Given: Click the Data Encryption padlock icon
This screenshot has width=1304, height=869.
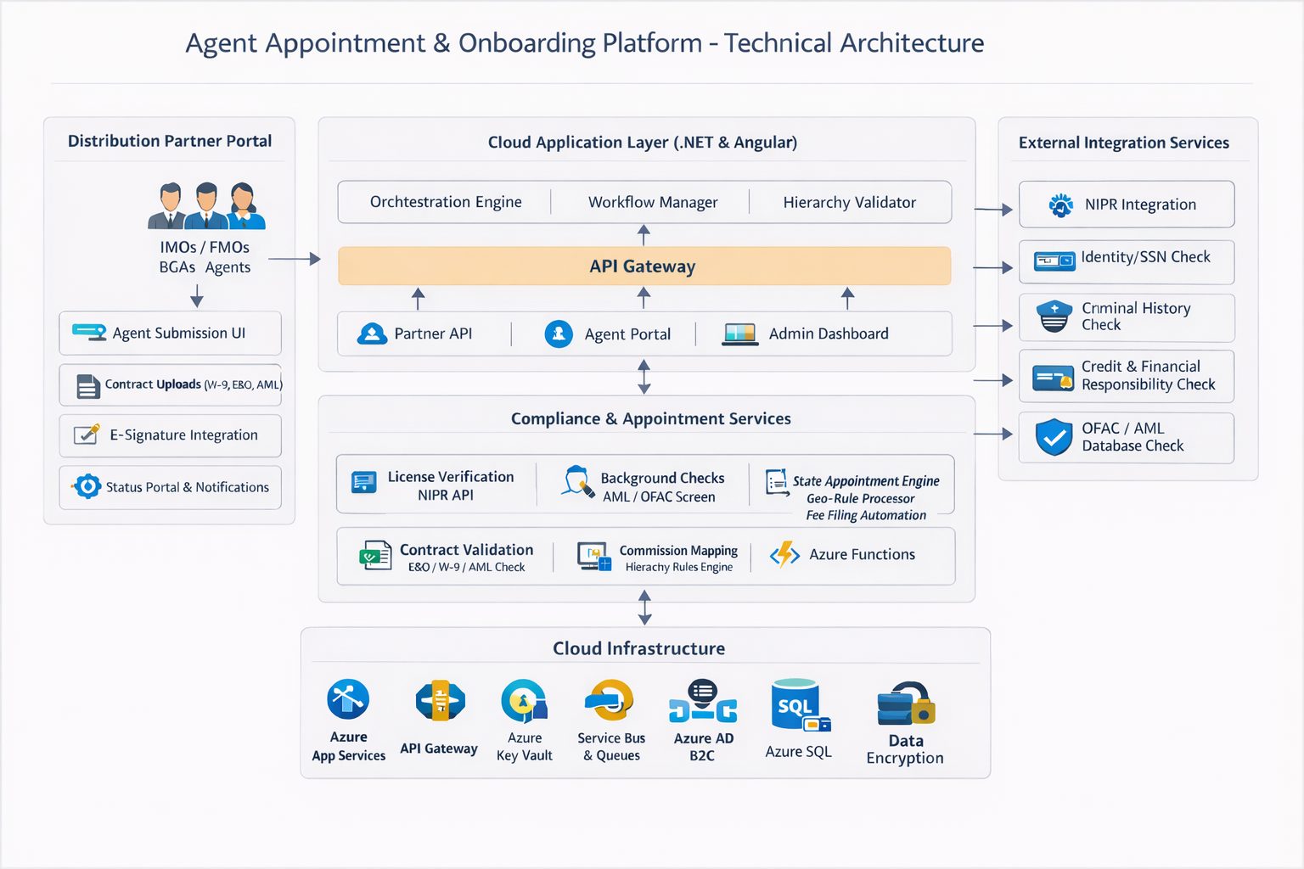Looking at the screenshot, I should pyautogui.click(x=905, y=704).
